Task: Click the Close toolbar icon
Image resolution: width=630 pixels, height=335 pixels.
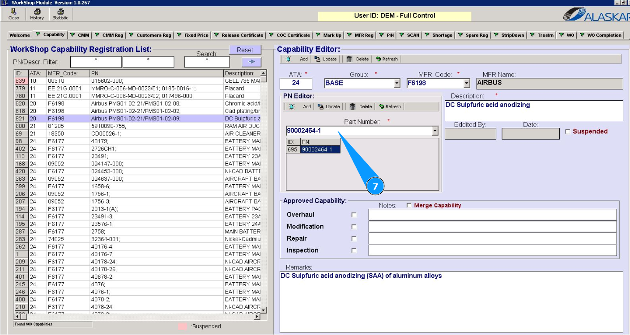Action: point(14,14)
